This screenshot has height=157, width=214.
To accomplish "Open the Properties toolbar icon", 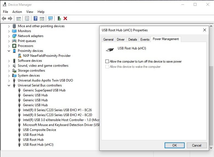I will [x=27, y=18].
